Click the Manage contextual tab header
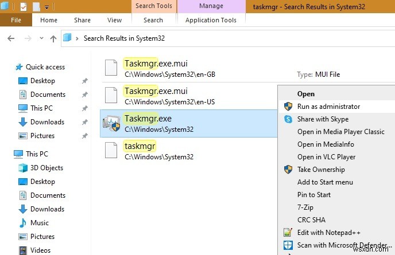Image resolution: width=395 pixels, height=255 pixels. (211, 6)
